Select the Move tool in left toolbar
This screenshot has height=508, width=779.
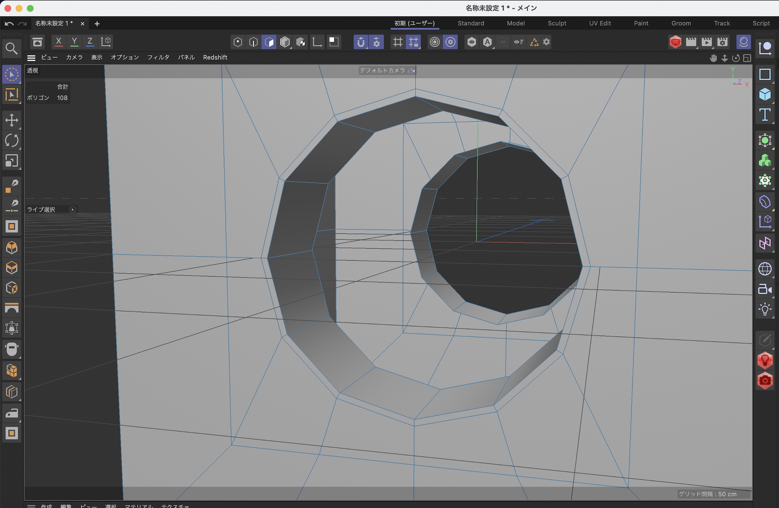point(12,120)
